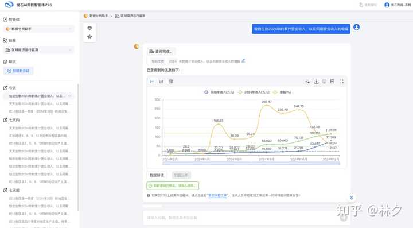Open the user account avatar in the header
This screenshot has height=228, width=413.
(x=387, y=5)
